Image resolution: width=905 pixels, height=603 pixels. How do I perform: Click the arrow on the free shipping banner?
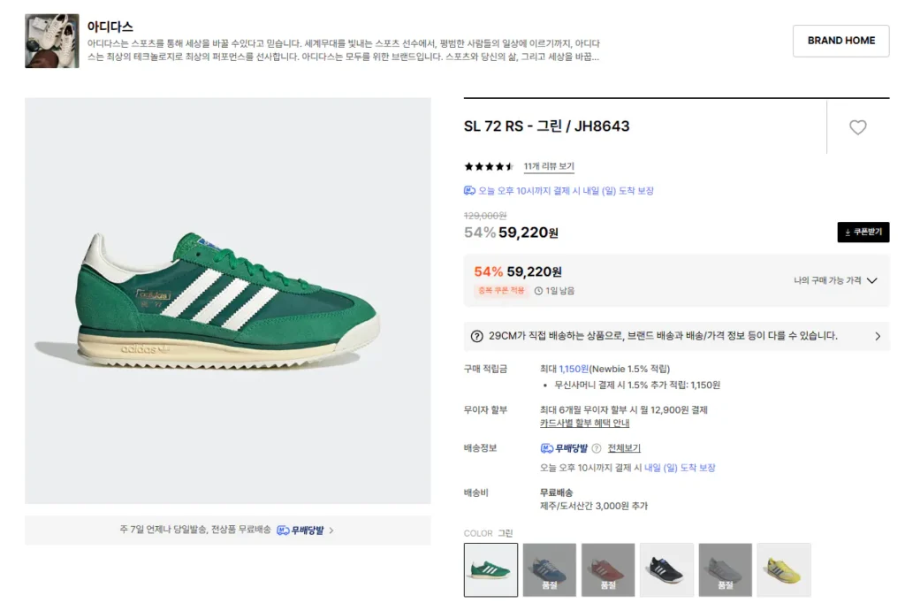(x=331, y=530)
